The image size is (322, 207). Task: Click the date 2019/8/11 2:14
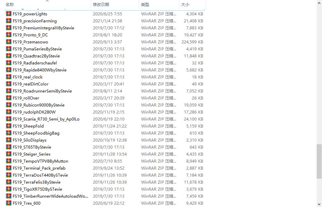tap(107, 91)
